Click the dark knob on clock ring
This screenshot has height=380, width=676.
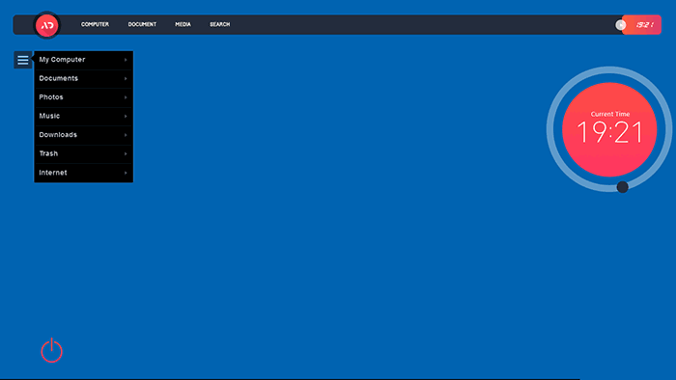point(622,187)
